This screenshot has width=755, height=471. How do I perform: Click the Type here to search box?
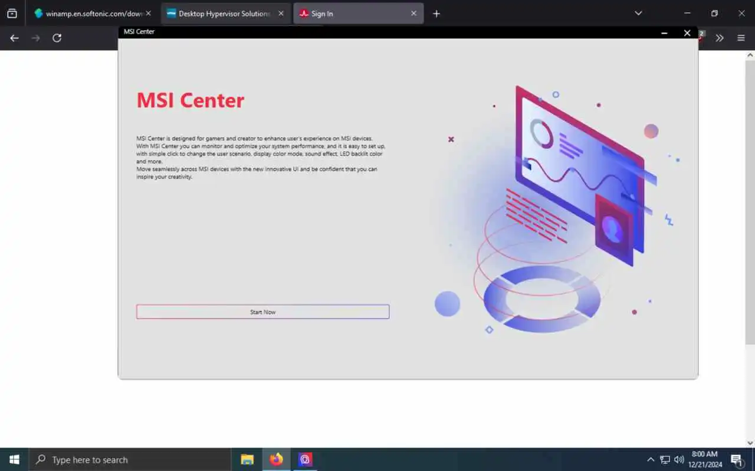[x=130, y=459]
